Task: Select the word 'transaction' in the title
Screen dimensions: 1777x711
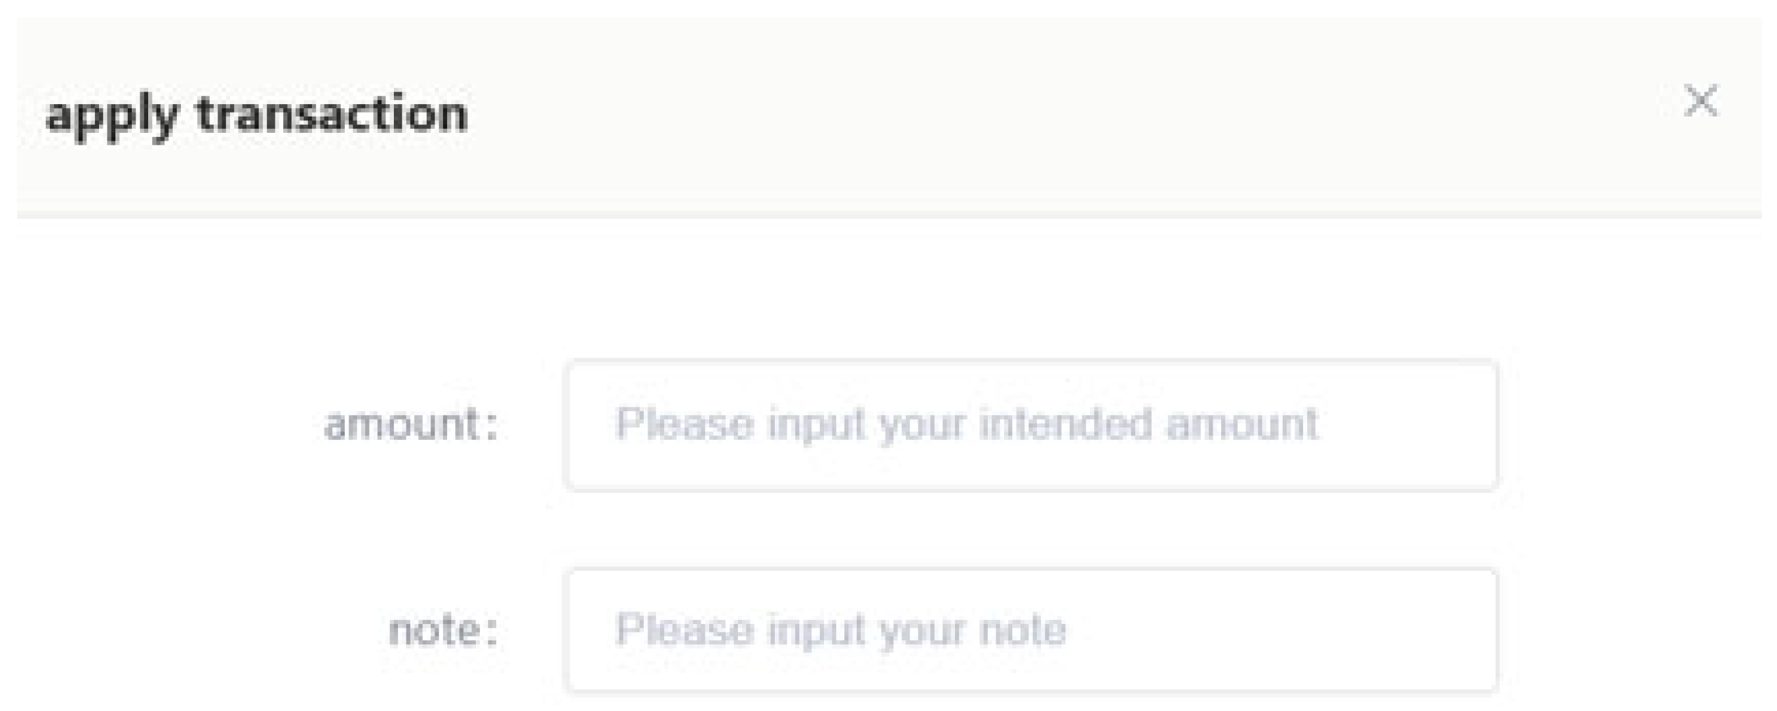Action: click(x=332, y=114)
